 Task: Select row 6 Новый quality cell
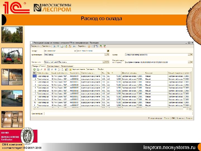click(156, 91)
